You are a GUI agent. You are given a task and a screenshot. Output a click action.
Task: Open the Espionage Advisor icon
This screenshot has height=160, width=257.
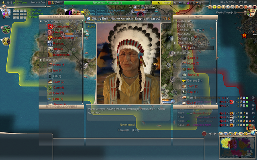pos(255,7)
